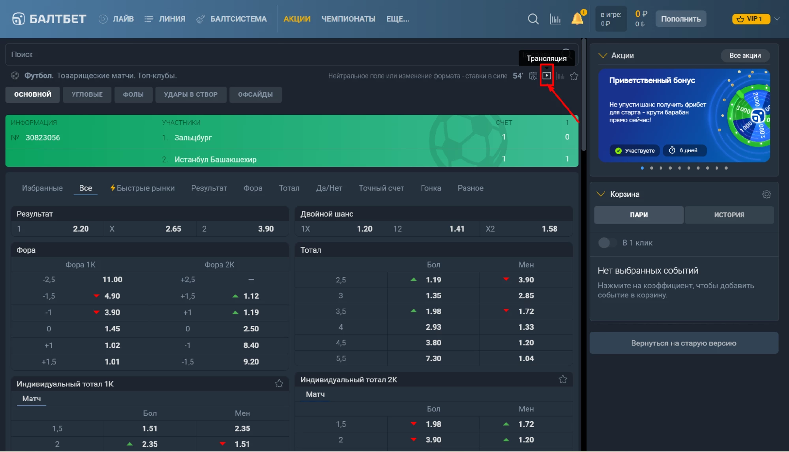Click Вернуться на старую версию button
Viewport: 789px width, 452px height.
coord(684,343)
